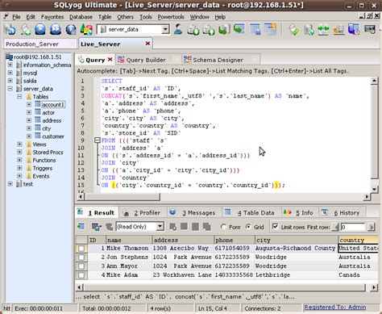The height and width of the screenshot is (314, 382).
Task: Click the database with green check icon
Action: [294, 29]
